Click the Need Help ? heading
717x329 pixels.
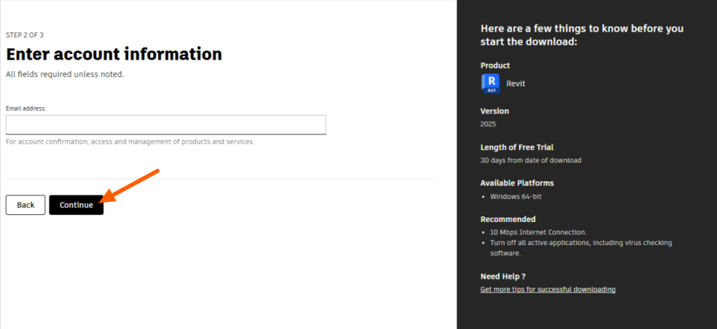pos(503,276)
